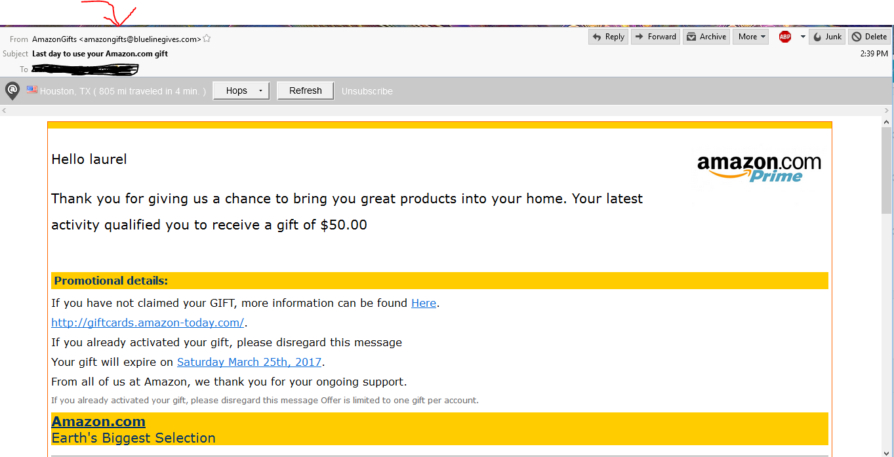This screenshot has height=457, width=894.
Task: Open the Amazon.com link in footer
Action: 98,422
